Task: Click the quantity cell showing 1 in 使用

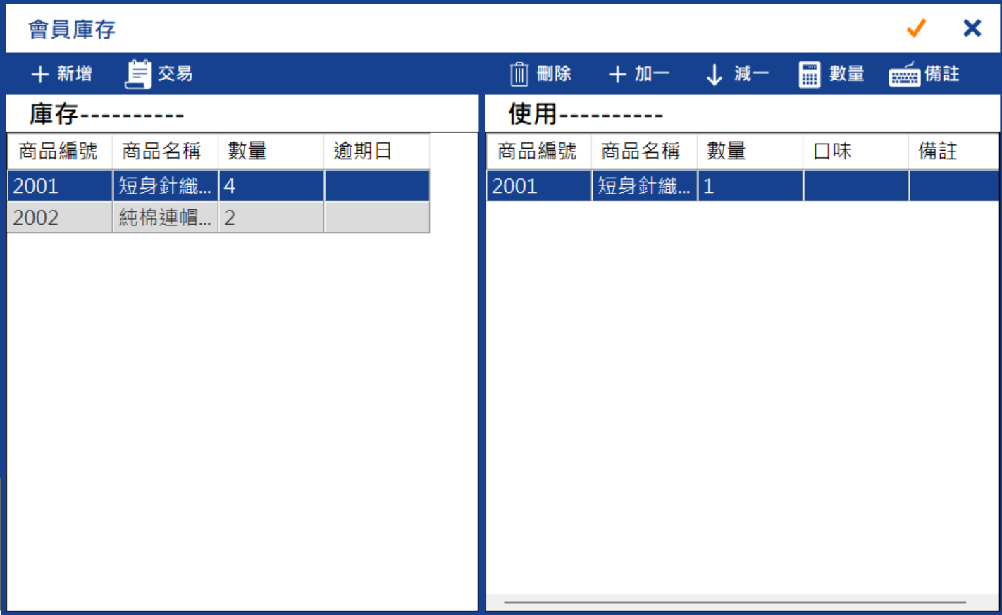Action: pyautogui.click(x=750, y=186)
